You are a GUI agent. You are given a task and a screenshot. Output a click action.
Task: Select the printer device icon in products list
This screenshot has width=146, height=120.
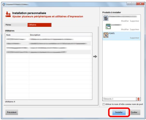coord(106,18)
